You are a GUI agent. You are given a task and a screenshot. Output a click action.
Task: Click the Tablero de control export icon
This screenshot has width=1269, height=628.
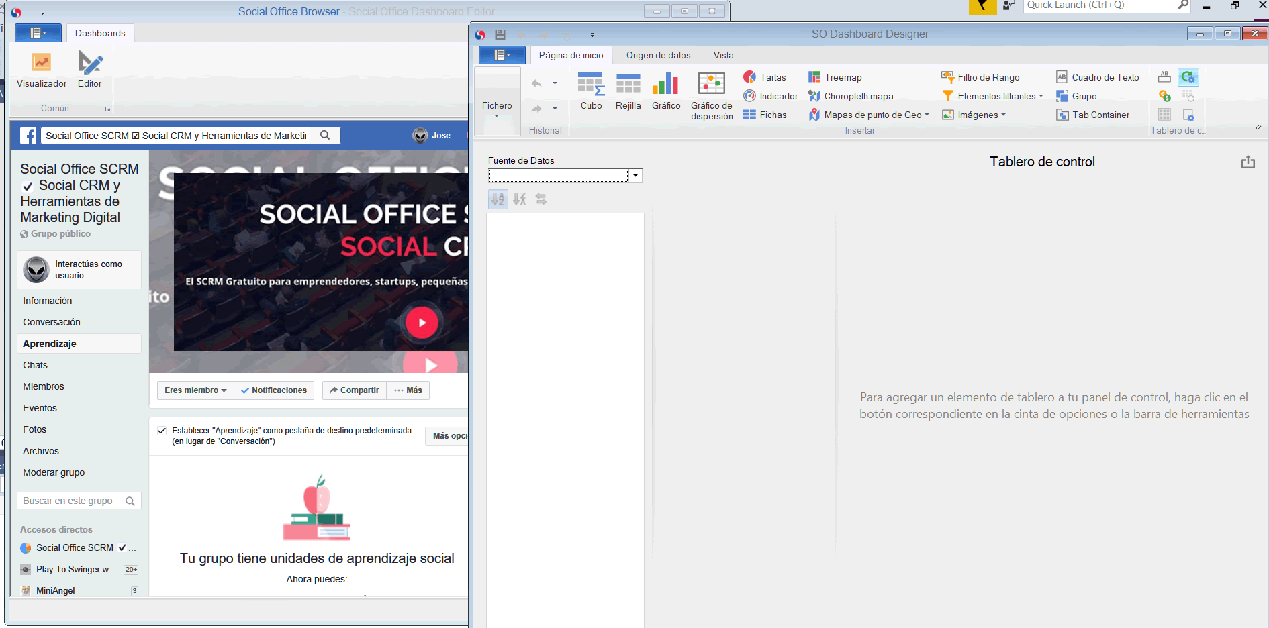click(x=1248, y=162)
